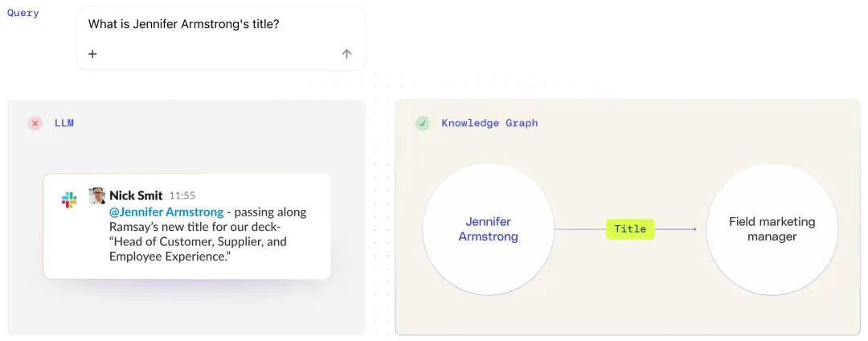868x341 pixels.
Task: Click the red X icon beside LLM
Action: [x=35, y=123]
